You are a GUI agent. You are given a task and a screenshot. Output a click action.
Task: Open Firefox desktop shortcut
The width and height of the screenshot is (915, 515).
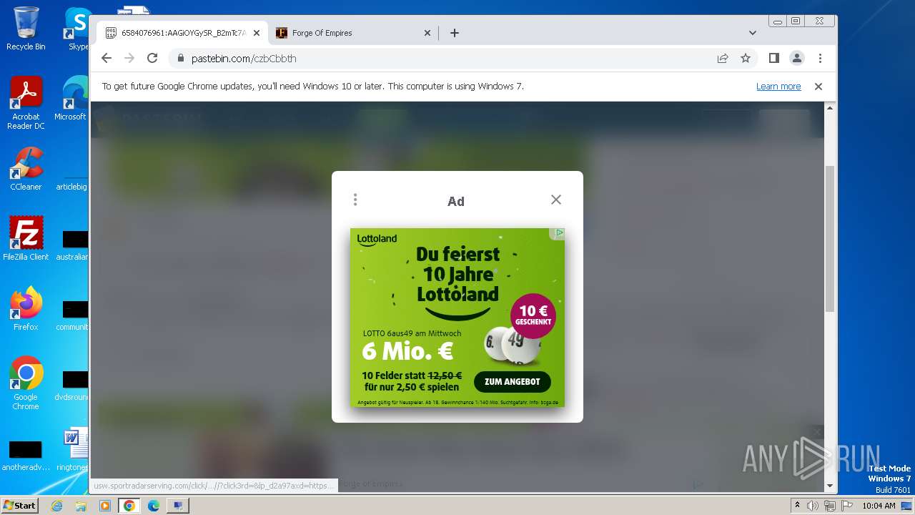tap(26, 308)
